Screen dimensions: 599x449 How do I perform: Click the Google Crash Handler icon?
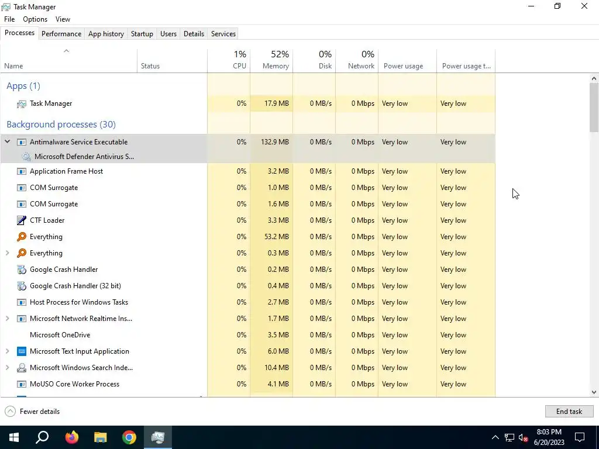click(22, 270)
